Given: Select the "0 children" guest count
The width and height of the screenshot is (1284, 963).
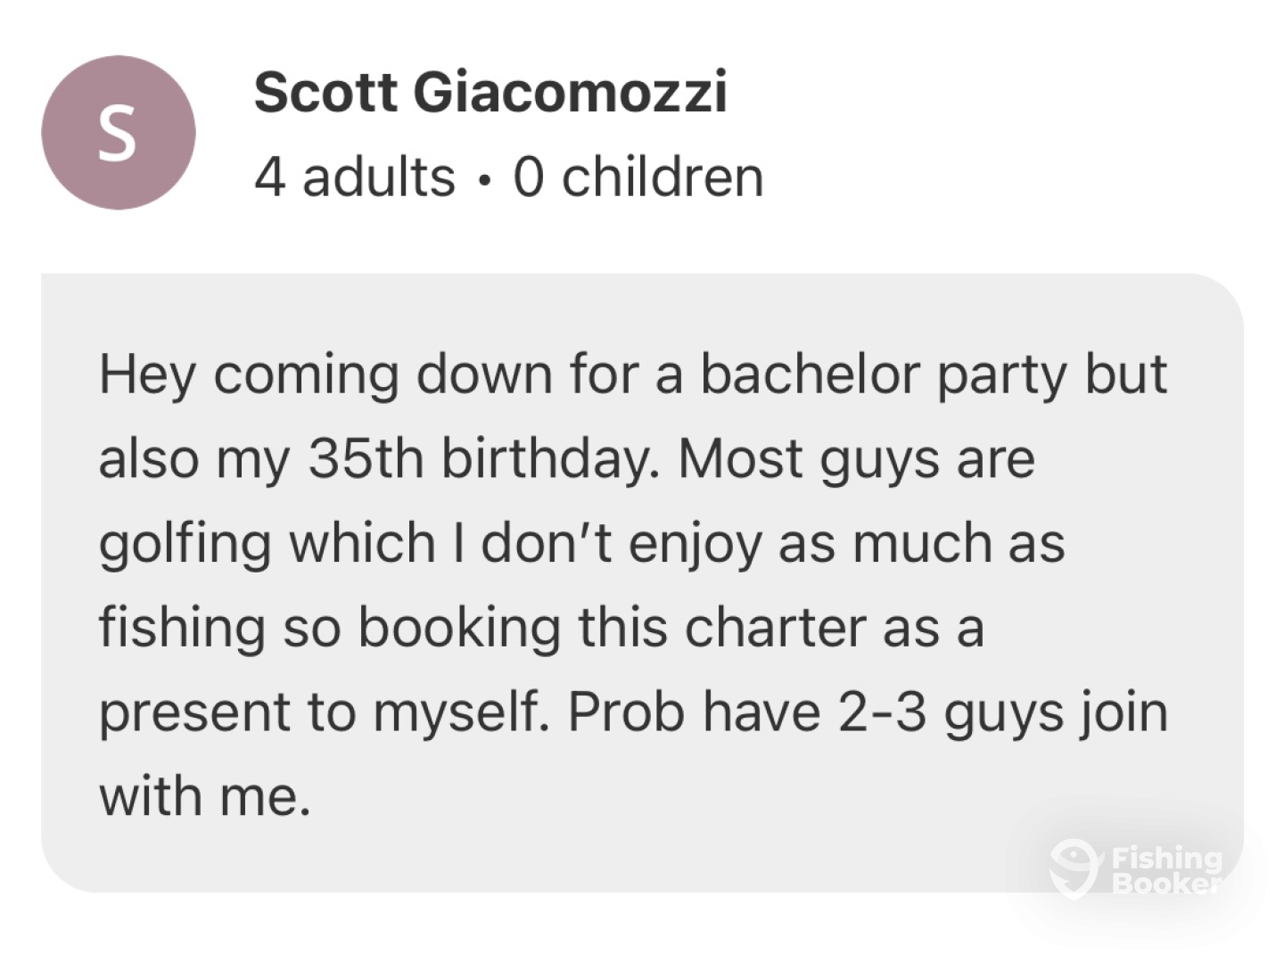Looking at the screenshot, I should tap(638, 177).
